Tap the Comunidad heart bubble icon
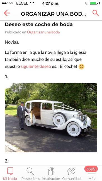 (x=71, y=171)
